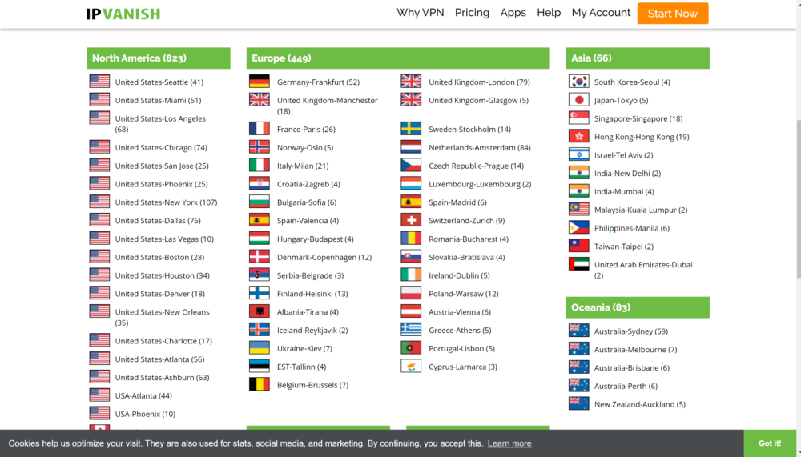Screen dimensions: 801x457
Task: Click the Philippines flag for Manila
Action: tap(579, 228)
